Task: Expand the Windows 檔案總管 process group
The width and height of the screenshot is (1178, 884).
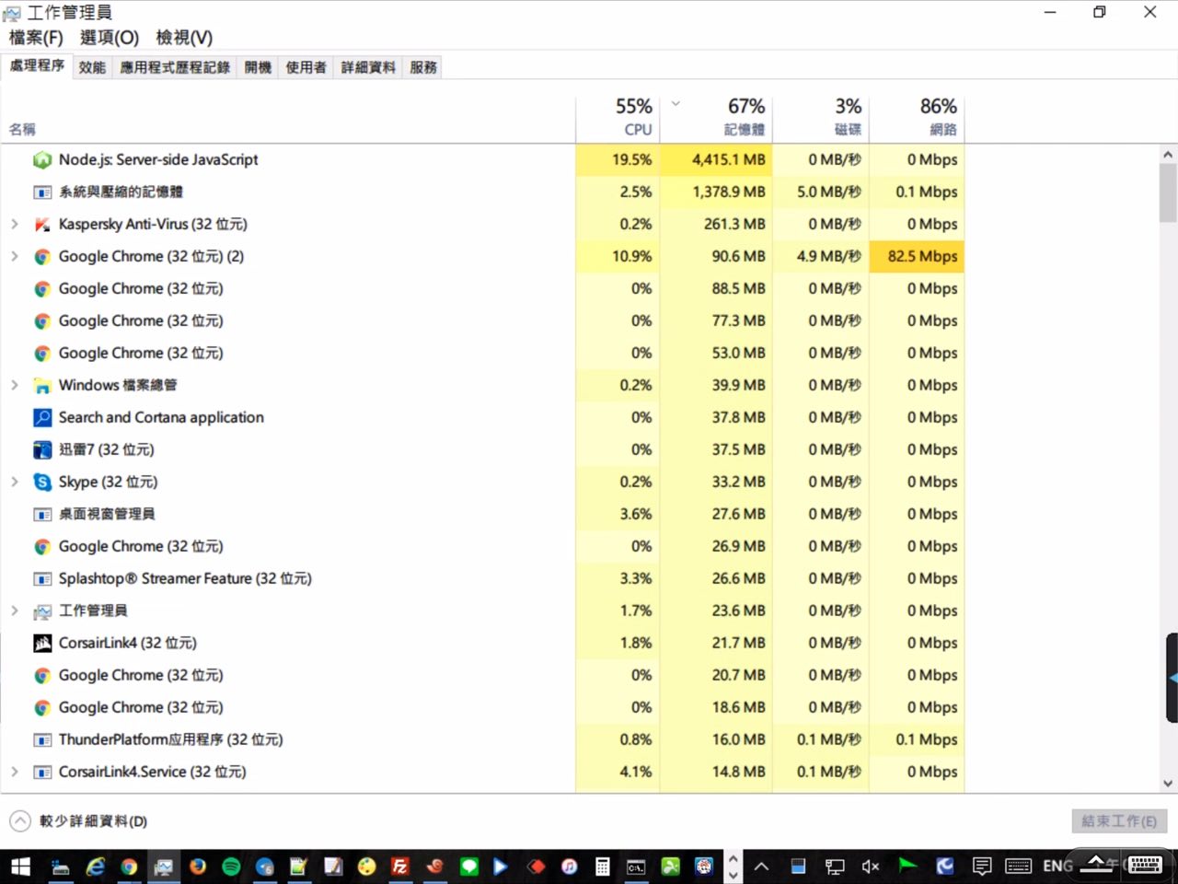Action: [x=15, y=386]
